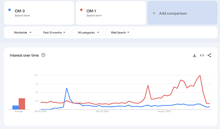Click the red Average bar for OM-1
Viewport: 220px width, 129px height.
pyautogui.click(x=22, y=104)
